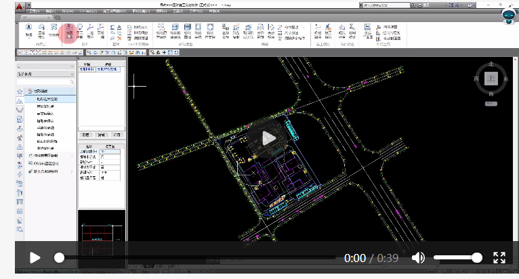Open the AutoCAD red A application menu

[x=20, y=6]
